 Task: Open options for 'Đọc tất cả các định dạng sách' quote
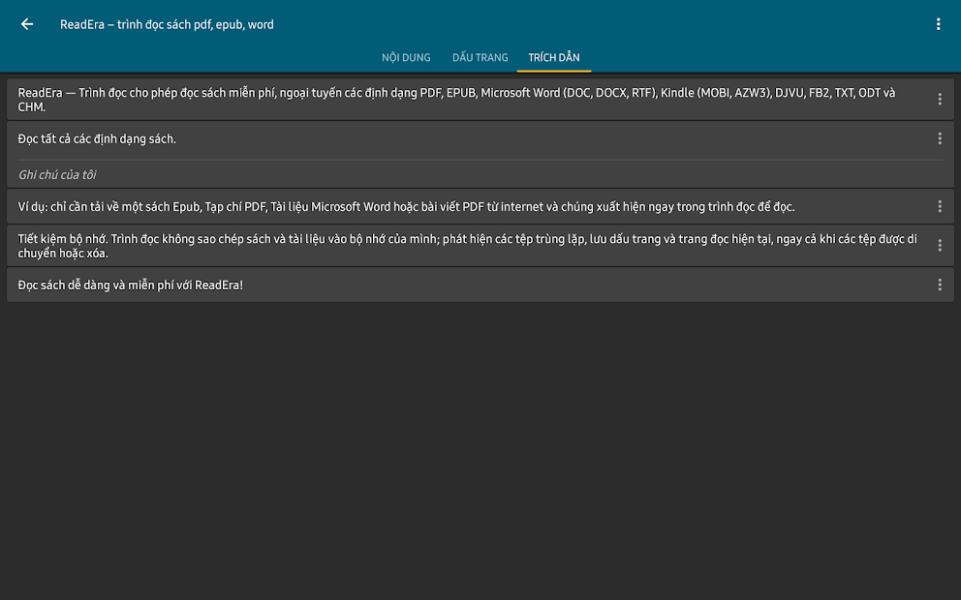pyautogui.click(x=940, y=138)
